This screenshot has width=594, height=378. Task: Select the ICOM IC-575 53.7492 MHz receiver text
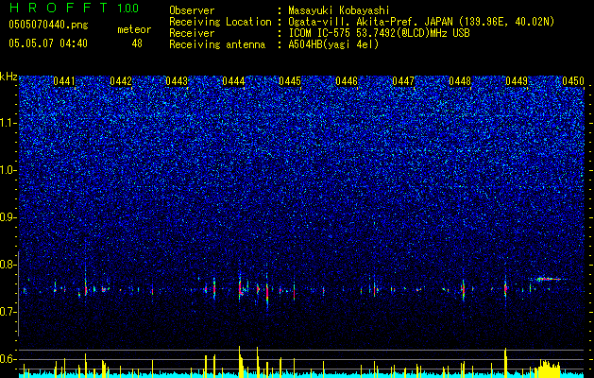coord(379,33)
